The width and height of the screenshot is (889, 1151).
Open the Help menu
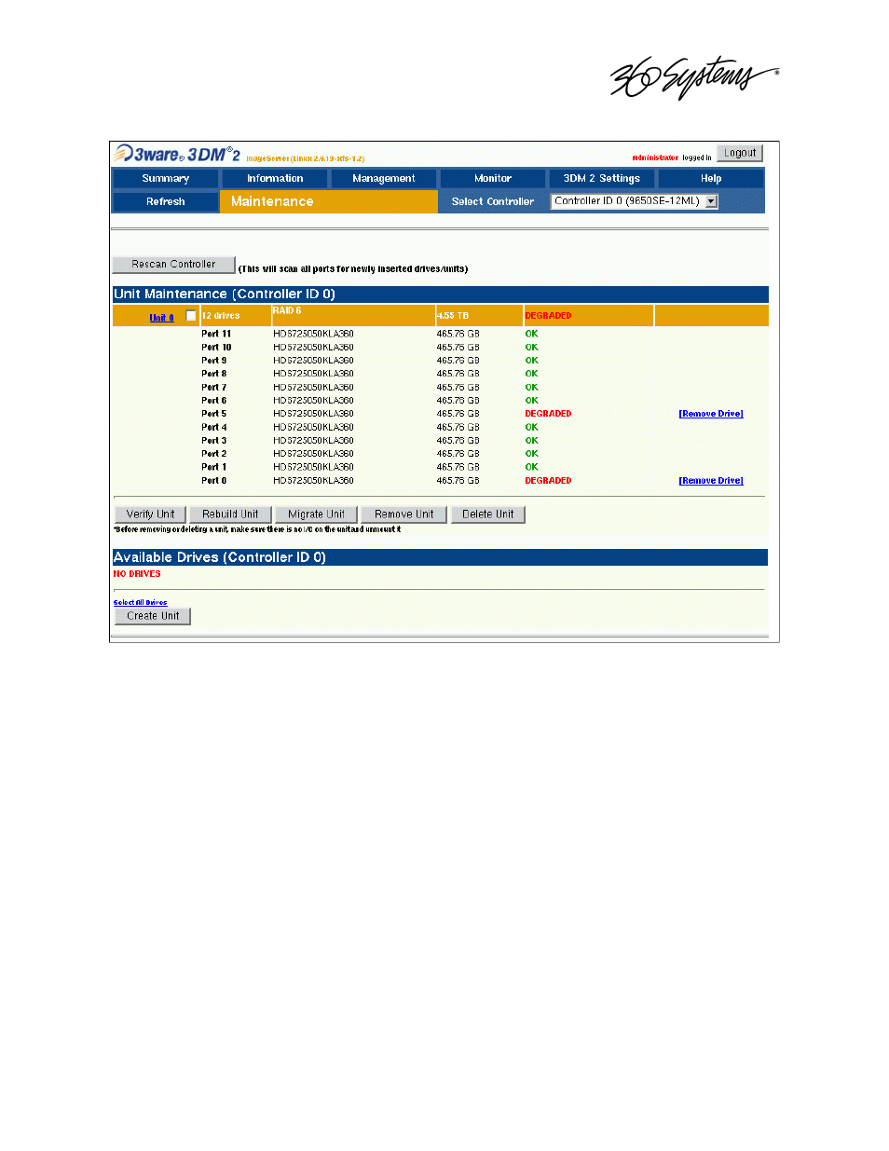711,178
